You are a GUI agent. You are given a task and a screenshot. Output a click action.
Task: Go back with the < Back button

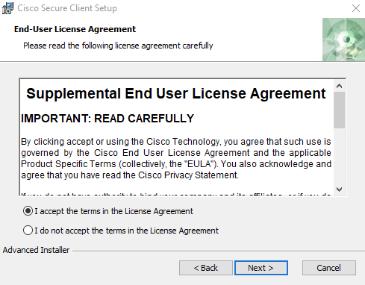pos(206,268)
